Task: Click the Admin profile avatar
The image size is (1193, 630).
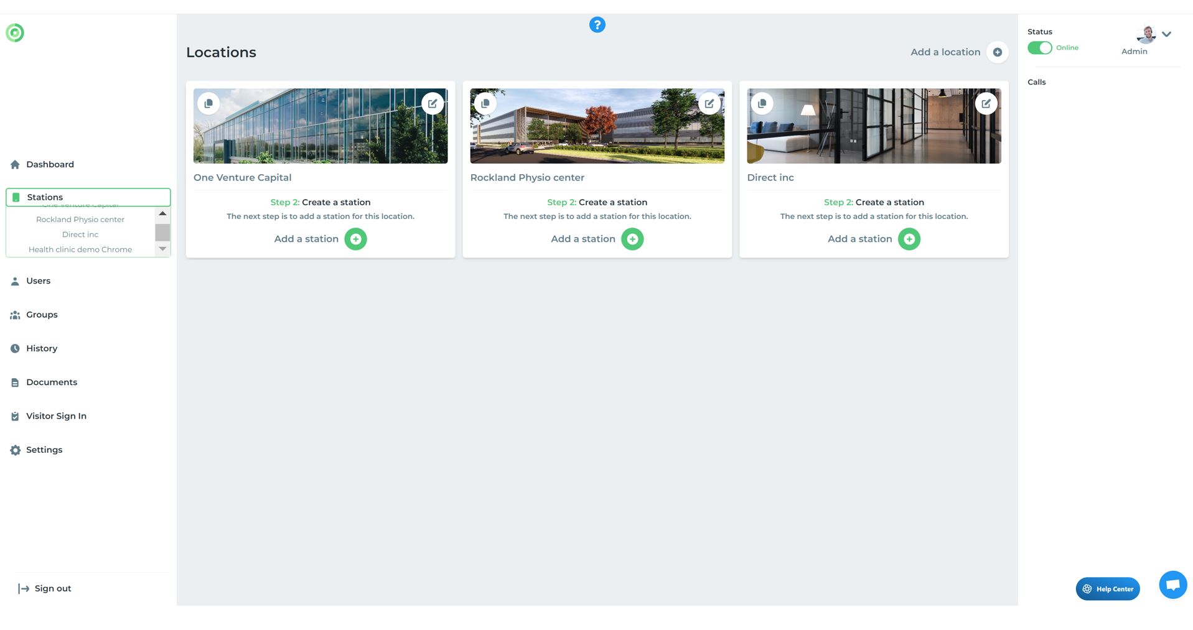Action: 1146,34
